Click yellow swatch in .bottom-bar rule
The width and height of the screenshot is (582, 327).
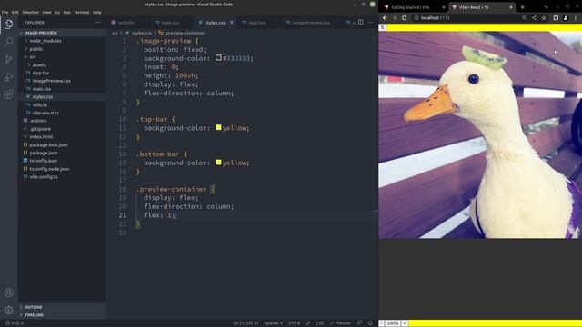(x=218, y=162)
